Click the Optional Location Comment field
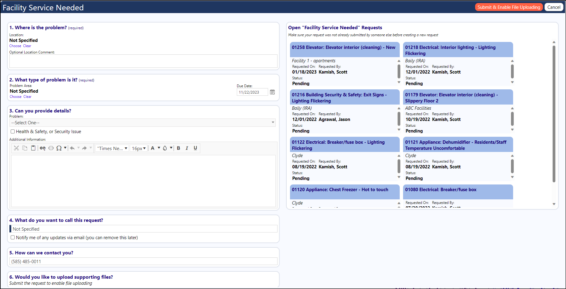Screen dimensions: 566x289 click(143, 61)
